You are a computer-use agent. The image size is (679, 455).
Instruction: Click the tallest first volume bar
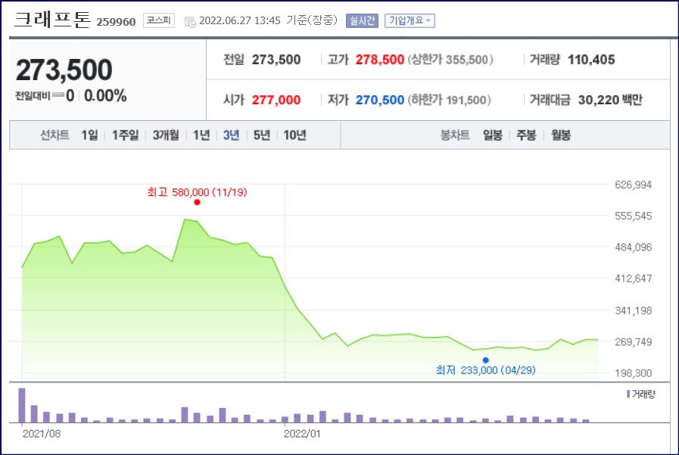22,405
